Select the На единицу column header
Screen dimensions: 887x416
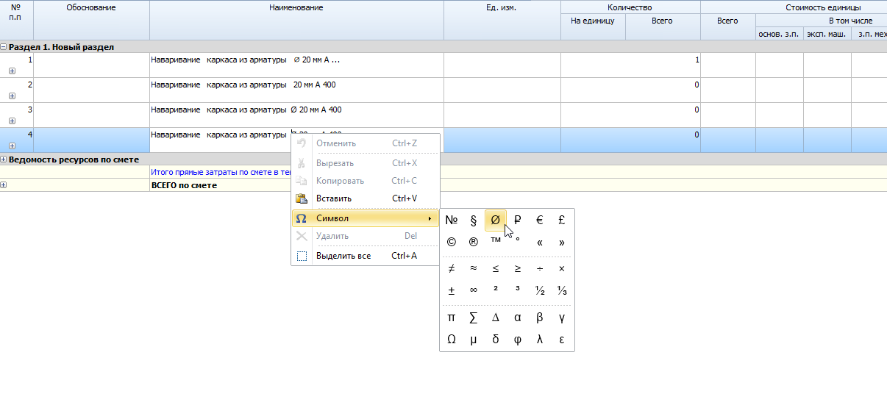593,27
